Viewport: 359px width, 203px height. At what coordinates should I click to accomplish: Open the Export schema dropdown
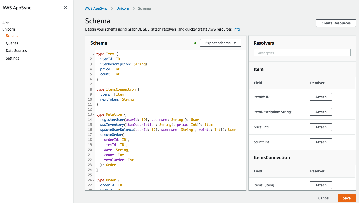[221, 43]
